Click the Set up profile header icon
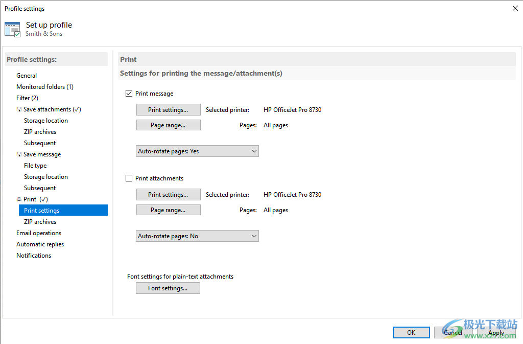Image resolution: width=523 pixels, height=344 pixels. pos(13,29)
